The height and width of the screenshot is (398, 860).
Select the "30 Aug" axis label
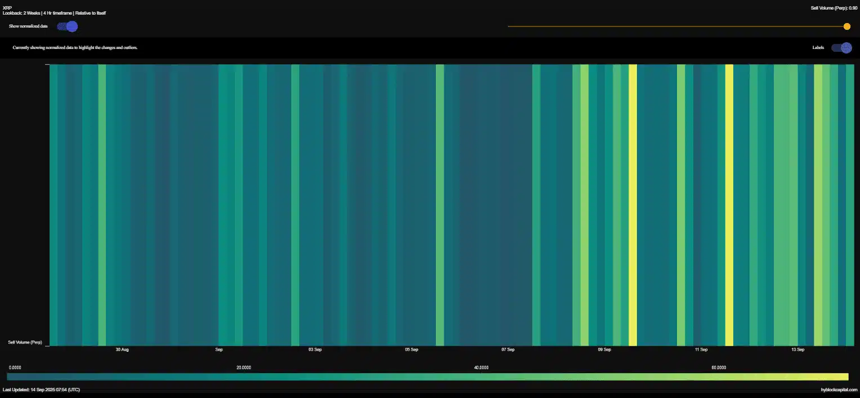point(122,349)
